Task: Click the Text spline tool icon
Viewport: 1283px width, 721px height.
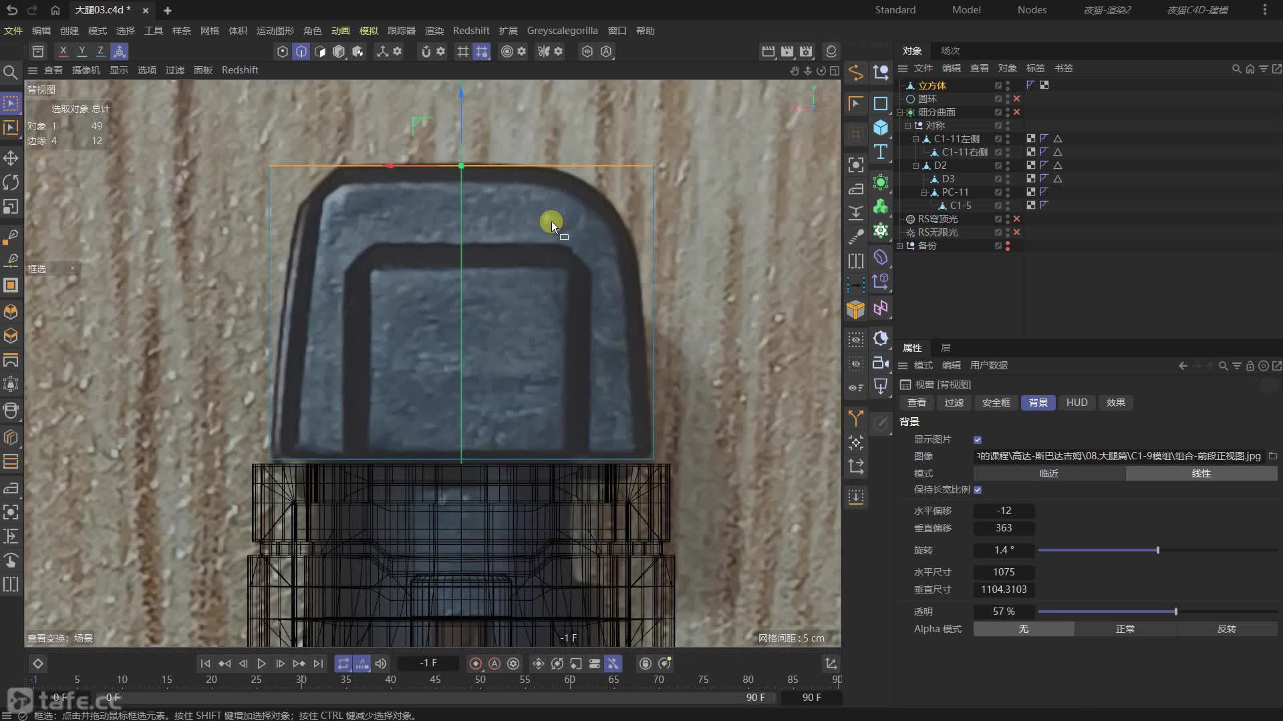Action: (881, 152)
